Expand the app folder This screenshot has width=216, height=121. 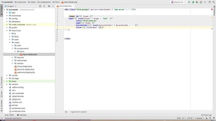coord(7,13)
